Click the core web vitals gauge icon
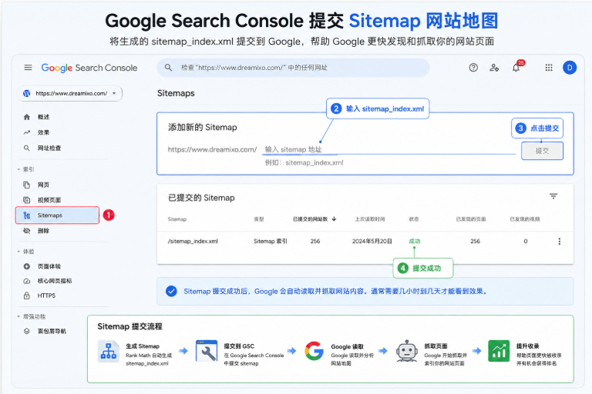Image resolution: width=592 pixels, height=394 pixels. pyautogui.click(x=26, y=281)
